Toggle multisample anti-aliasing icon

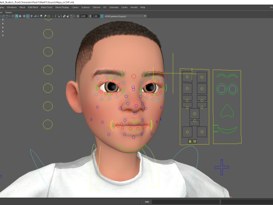click(x=49, y=16)
